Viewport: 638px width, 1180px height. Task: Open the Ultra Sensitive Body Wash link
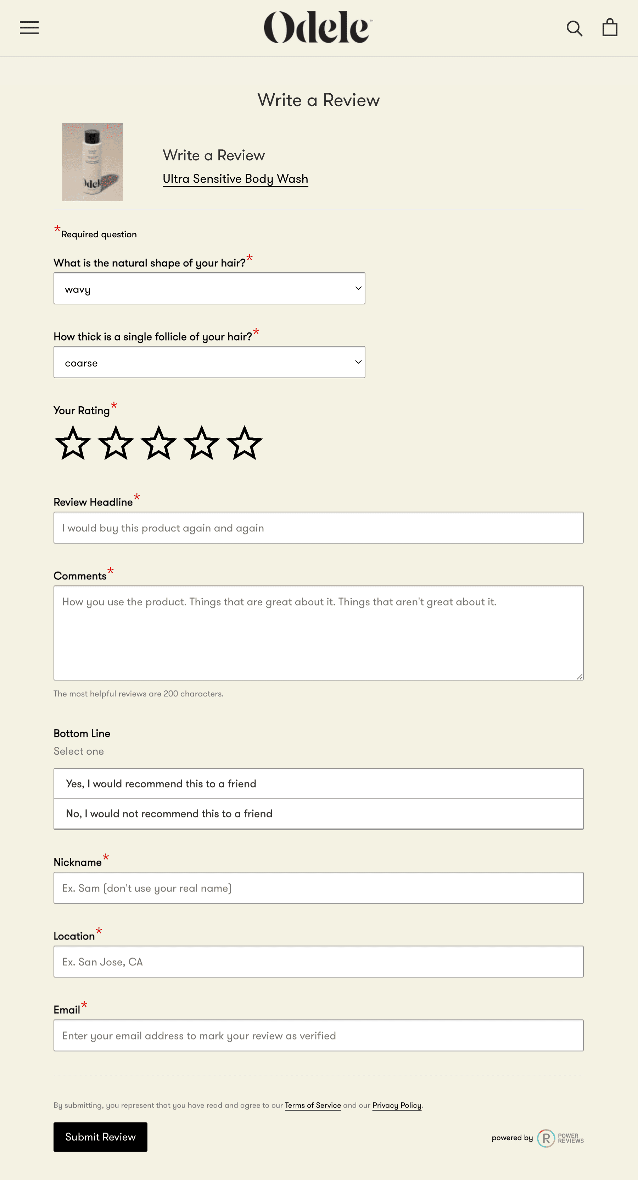coord(235,179)
